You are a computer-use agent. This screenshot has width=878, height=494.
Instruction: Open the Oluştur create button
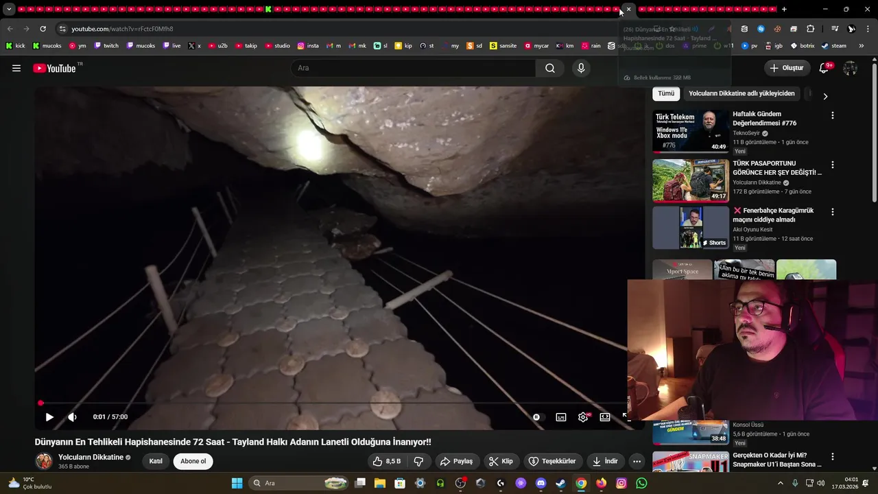pos(786,68)
